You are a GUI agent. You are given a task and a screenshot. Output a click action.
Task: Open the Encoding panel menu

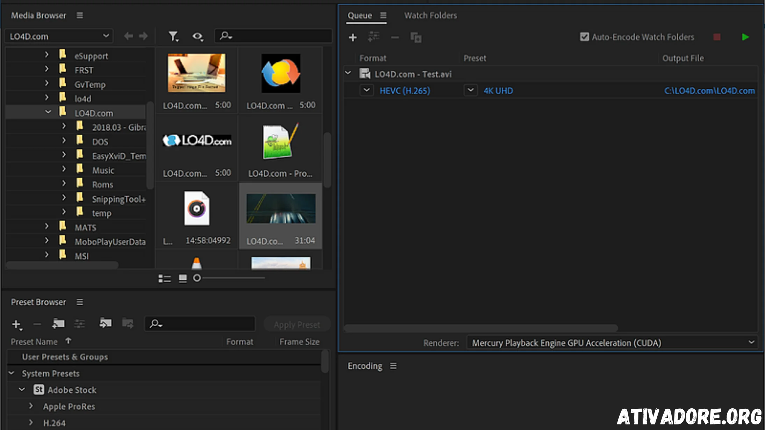point(393,366)
